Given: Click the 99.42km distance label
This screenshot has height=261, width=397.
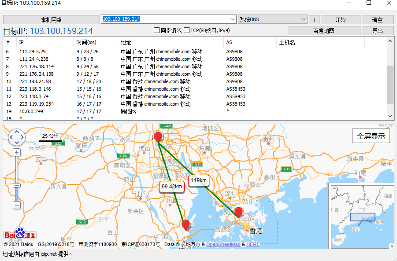Looking at the screenshot, I should 172,187.
